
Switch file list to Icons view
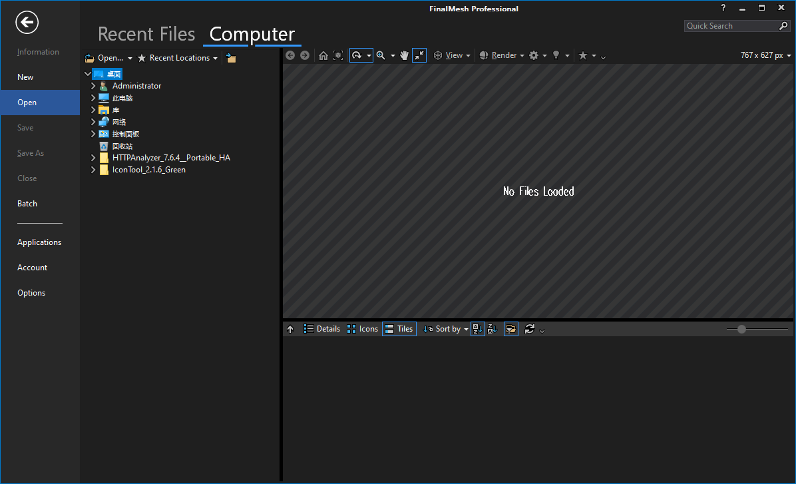363,329
